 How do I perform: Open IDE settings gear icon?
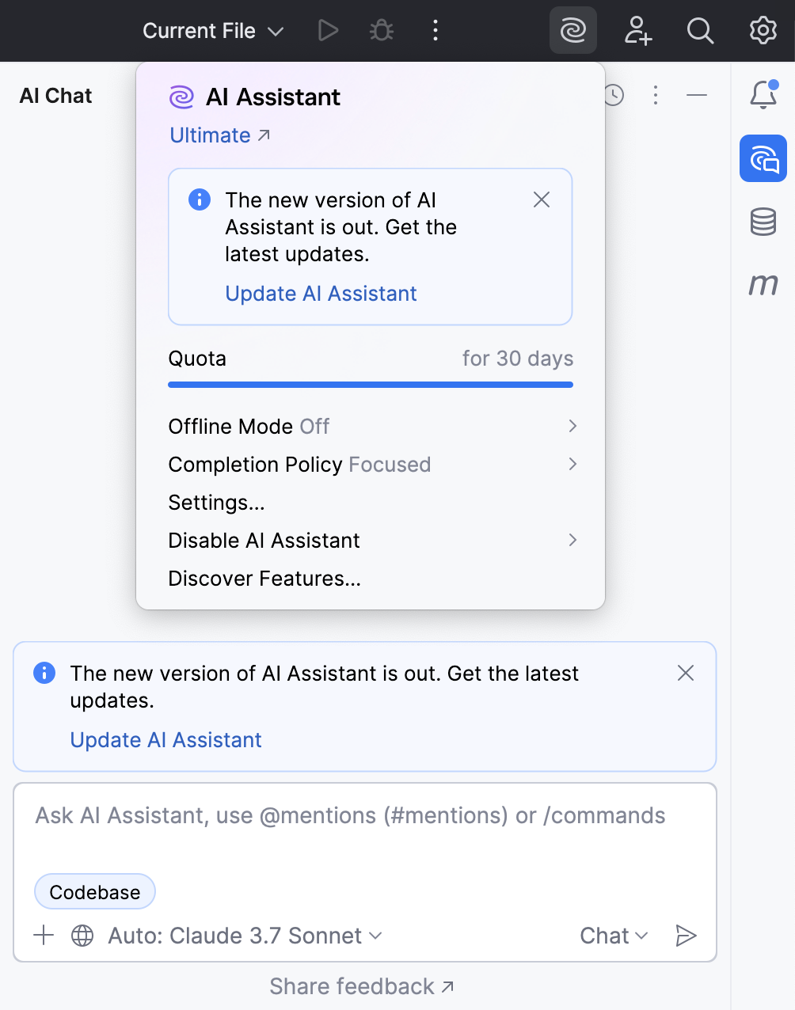point(763,31)
